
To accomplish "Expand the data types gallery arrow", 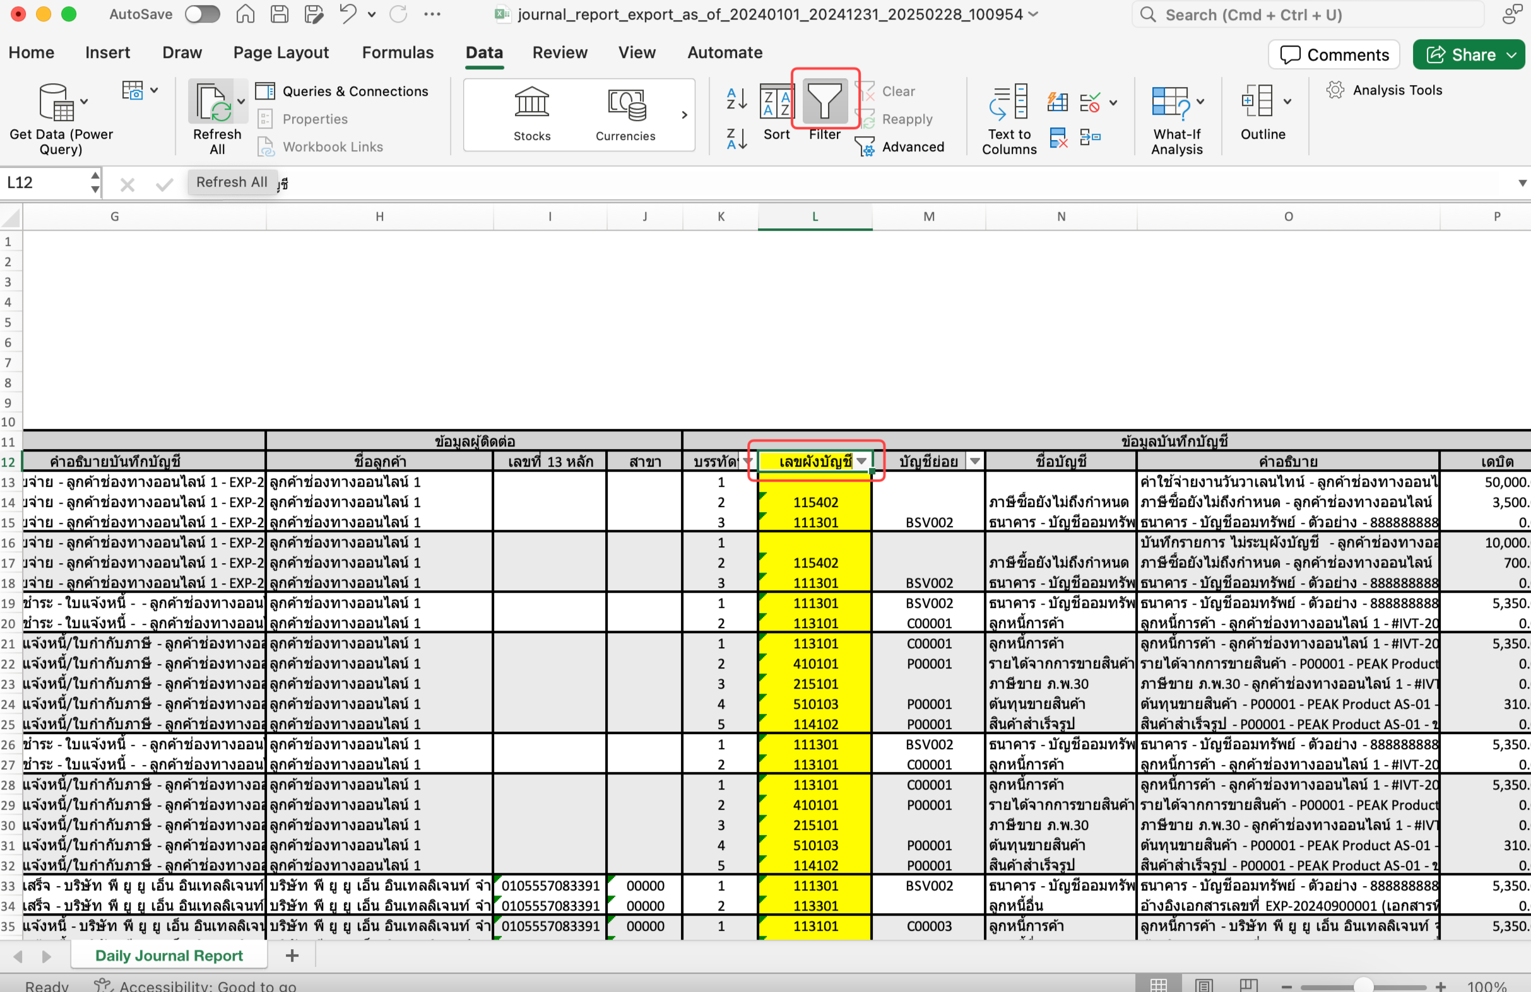I will [x=685, y=115].
